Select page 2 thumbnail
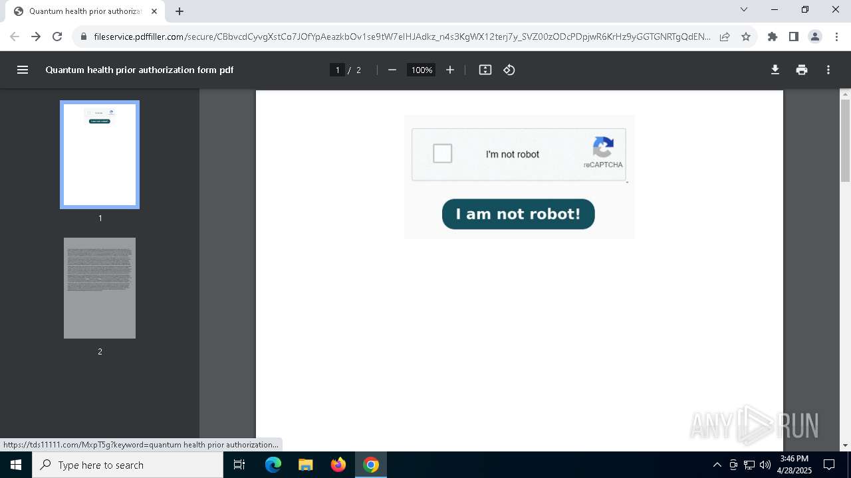851x478 pixels. point(100,288)
